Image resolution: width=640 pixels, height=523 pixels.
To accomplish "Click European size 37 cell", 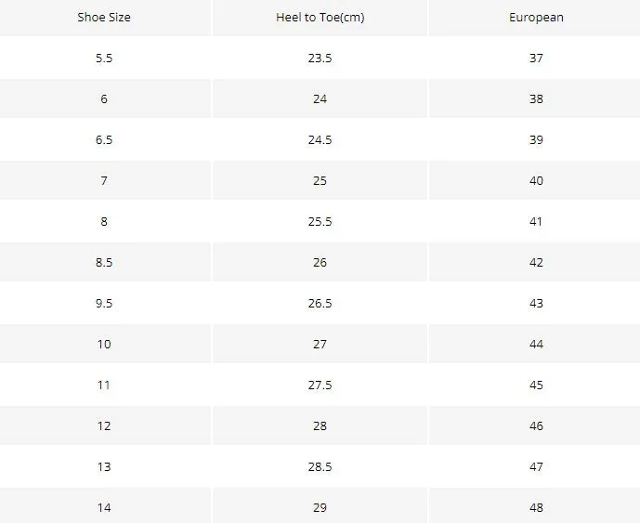I will 536,58.
